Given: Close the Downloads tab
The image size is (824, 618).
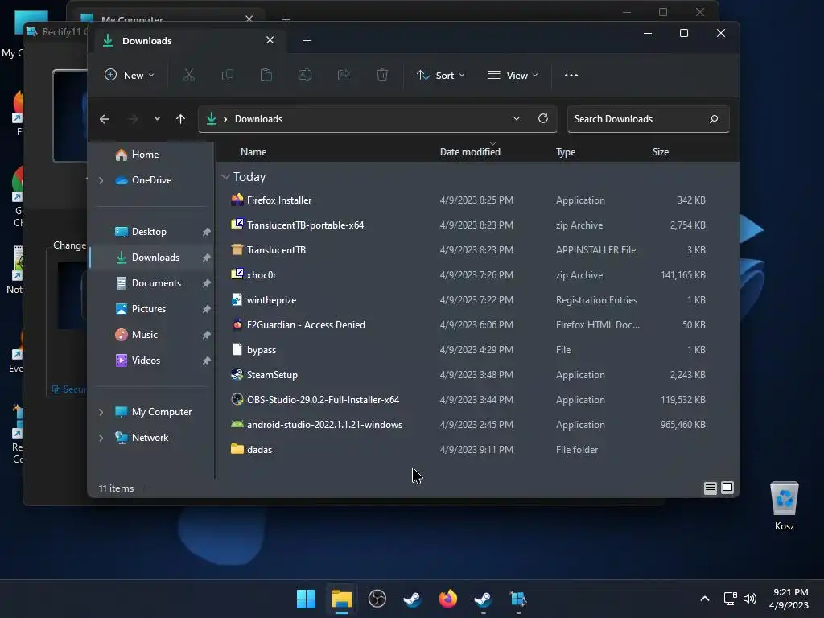Looking at the screenshot, I should tap(270, 40).
